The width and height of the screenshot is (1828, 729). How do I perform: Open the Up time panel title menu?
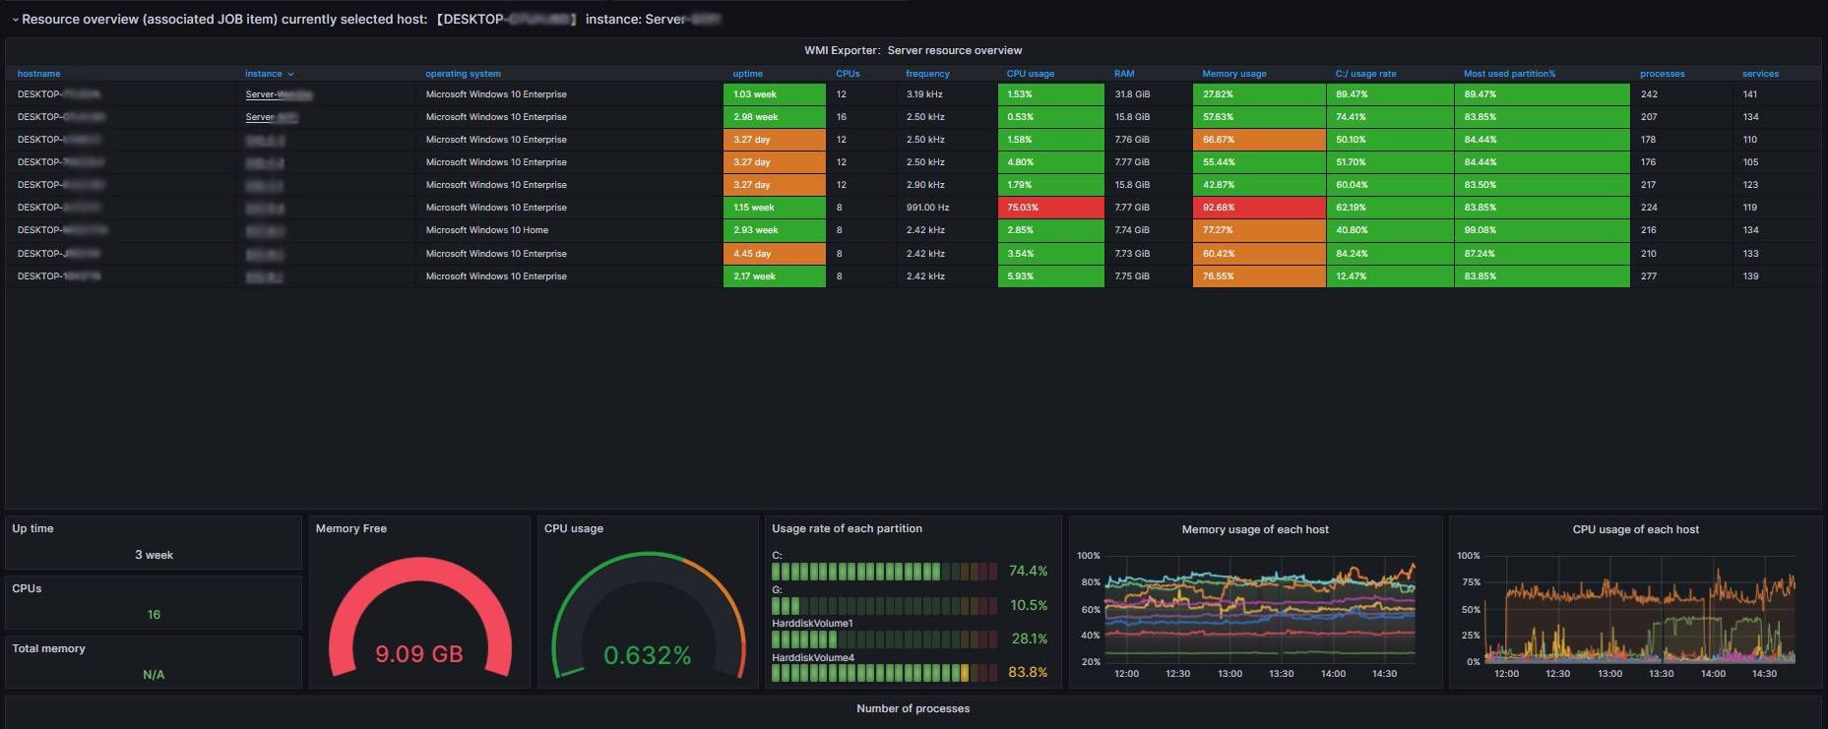pyautogui.click(x=32, y=528)
